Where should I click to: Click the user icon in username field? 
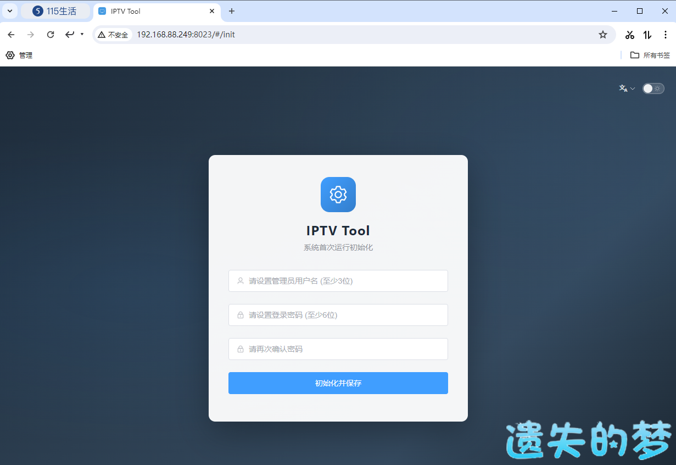241,281
